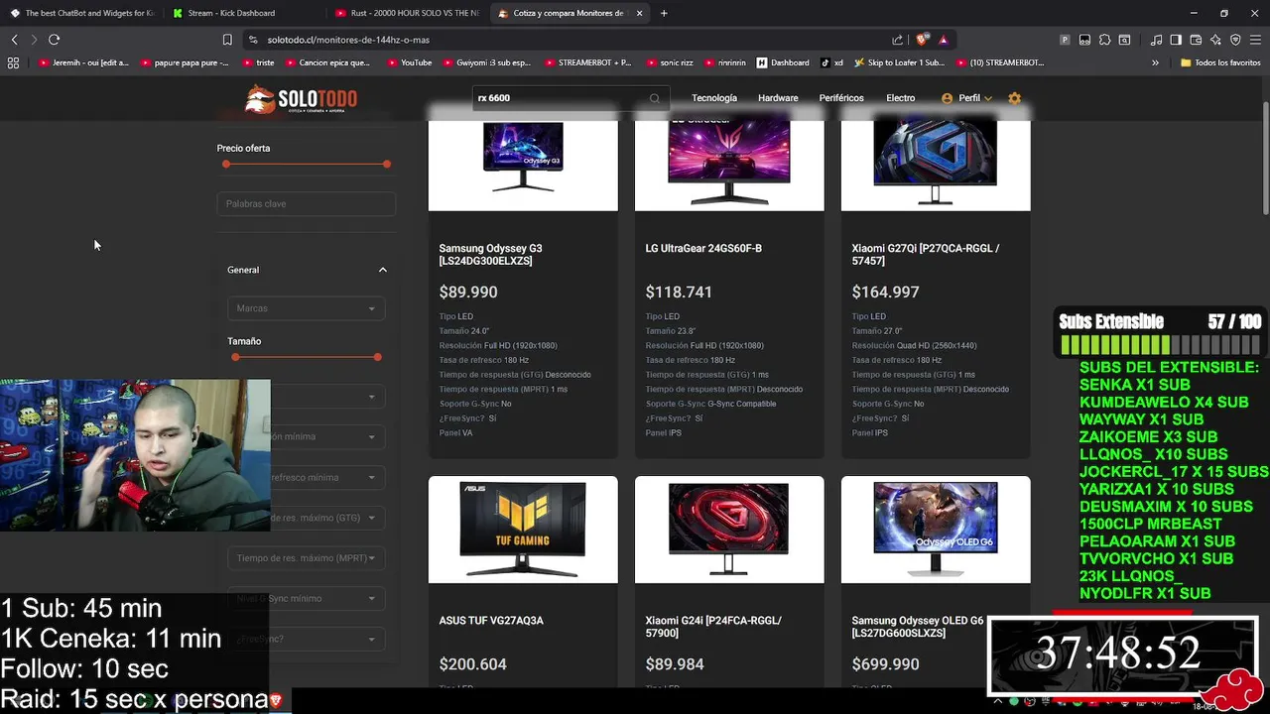Open the Brave Playlist music-note icon
The height and width of the screenshot is (714, 1270).
[1156, 40]
